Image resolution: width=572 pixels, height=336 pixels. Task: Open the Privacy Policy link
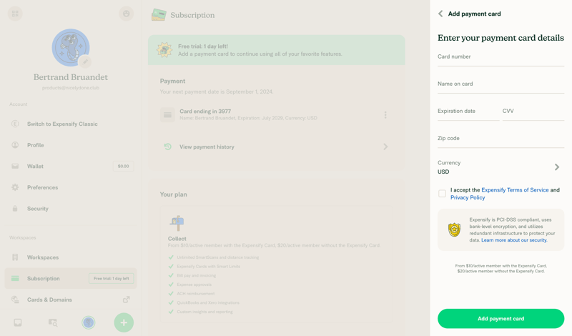[468, 197]
